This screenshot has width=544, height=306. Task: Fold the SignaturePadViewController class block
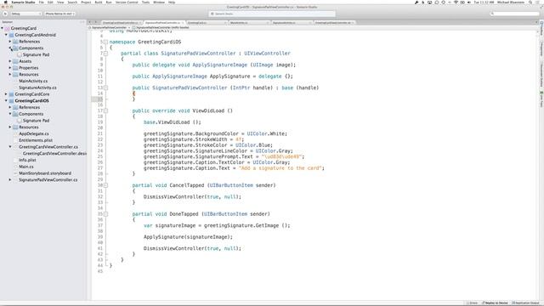105,54
